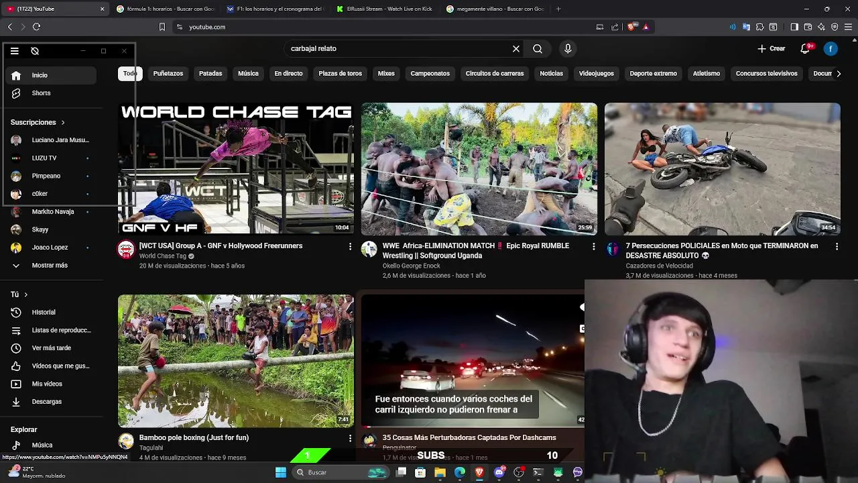Open Brave Rewards triangle icon
Image resolution: width=858 pixels, height=483 pixels.
click(x=646, y=27)
